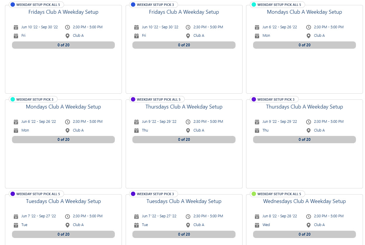Image resolution: width=365 pixels, height=245 pixels.
Task: Toggle the purple status dot on Thursdays pick all 5
Action: [132, 99]
